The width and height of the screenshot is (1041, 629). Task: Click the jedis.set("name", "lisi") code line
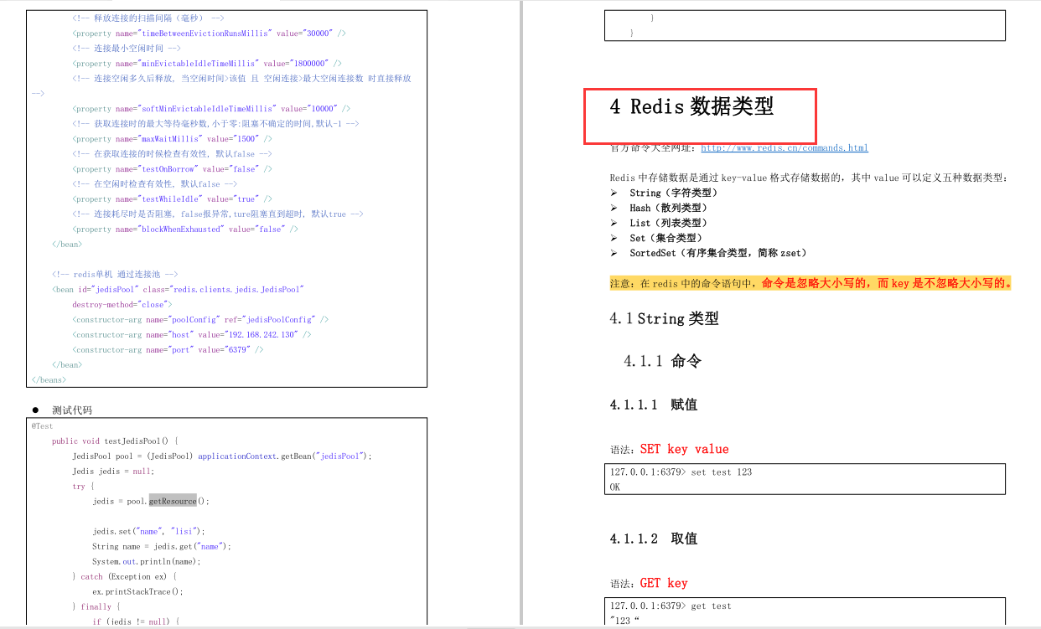click(148, 531)
